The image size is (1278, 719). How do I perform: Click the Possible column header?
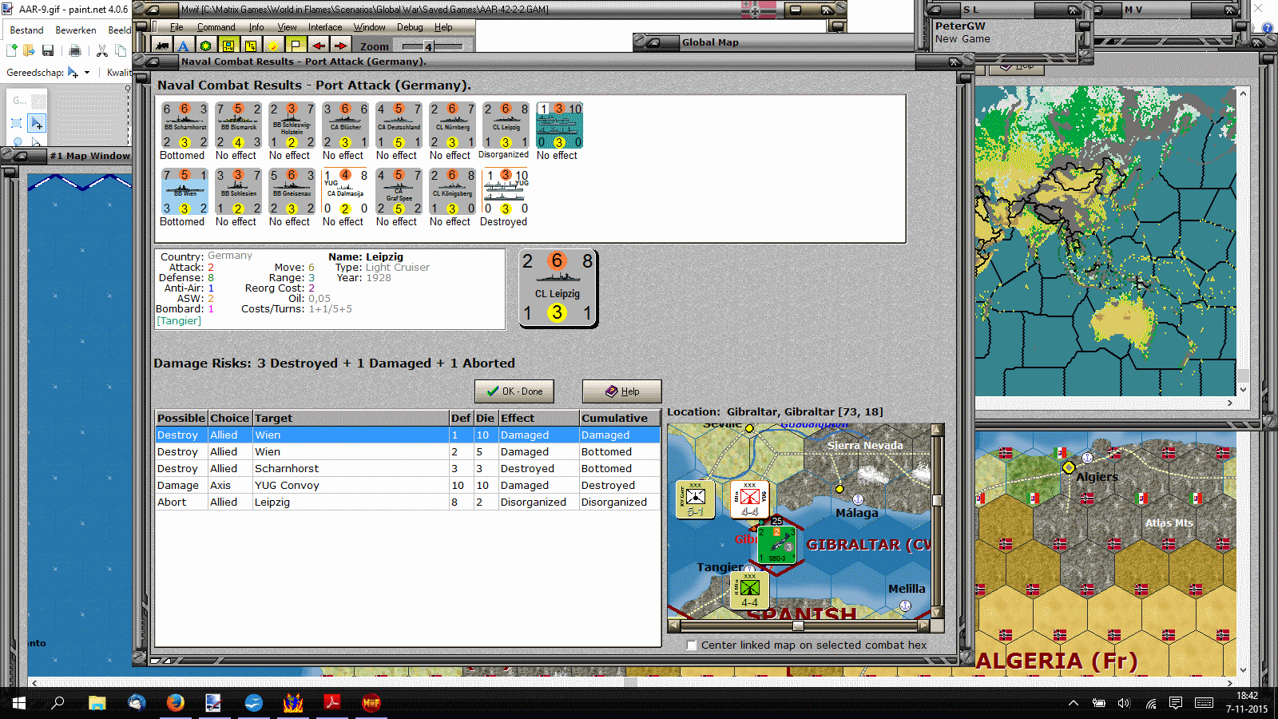click(181, 418)
